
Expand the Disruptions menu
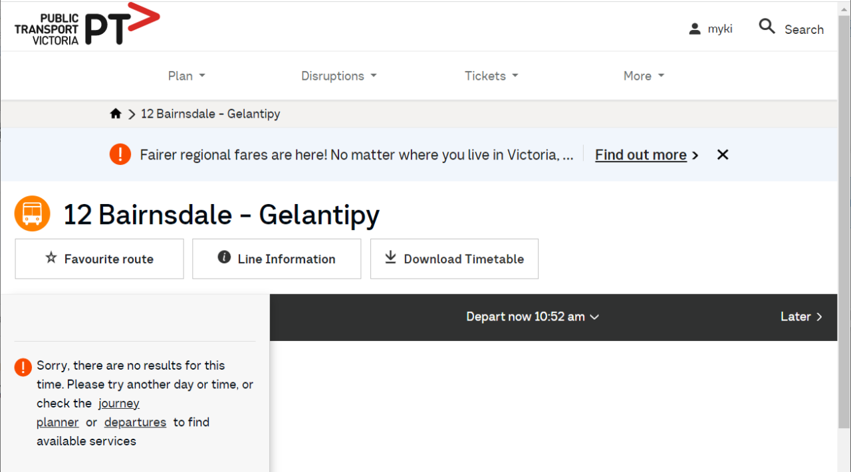click(x=338, y=76)
